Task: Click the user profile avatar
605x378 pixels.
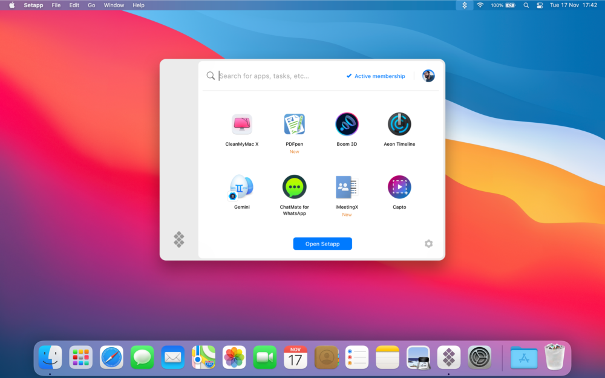Action: 428,76
